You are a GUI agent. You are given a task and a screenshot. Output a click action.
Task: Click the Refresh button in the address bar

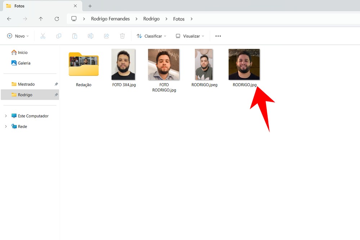57,19
